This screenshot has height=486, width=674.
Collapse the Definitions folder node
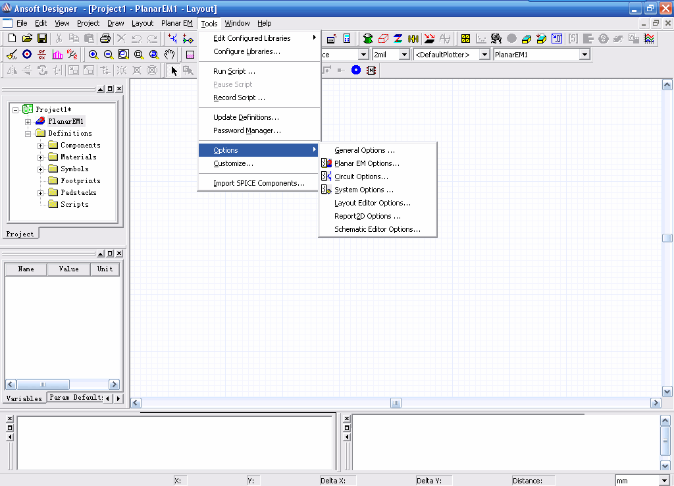pyautogui.click(x=28, y=134)
